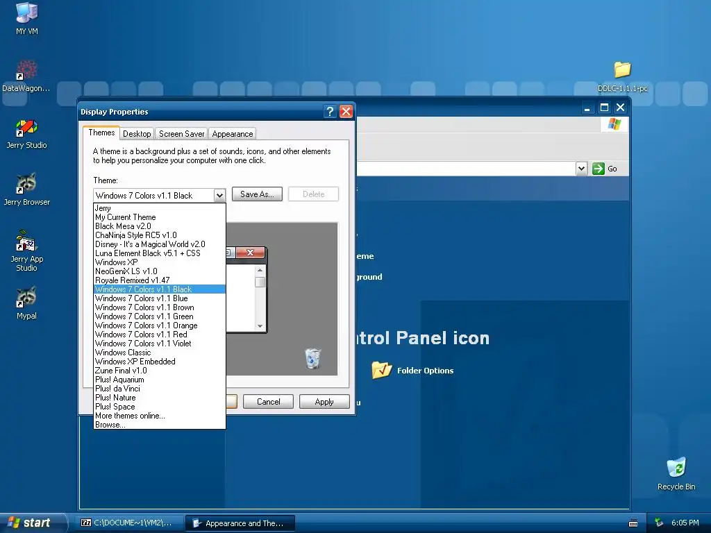Select Royale Remixed v1.47 theme

coord(160,280)
